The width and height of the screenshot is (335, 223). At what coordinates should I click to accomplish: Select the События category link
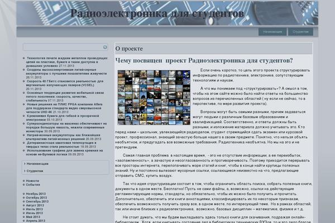[33, 185]
